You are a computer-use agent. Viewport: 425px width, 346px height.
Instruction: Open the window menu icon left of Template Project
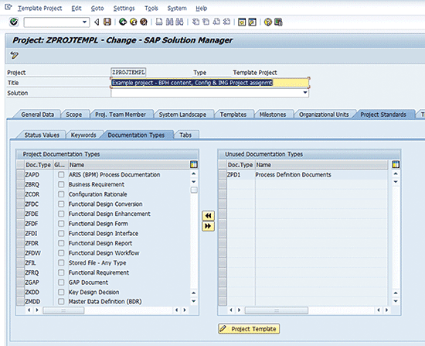pos(8,7)
